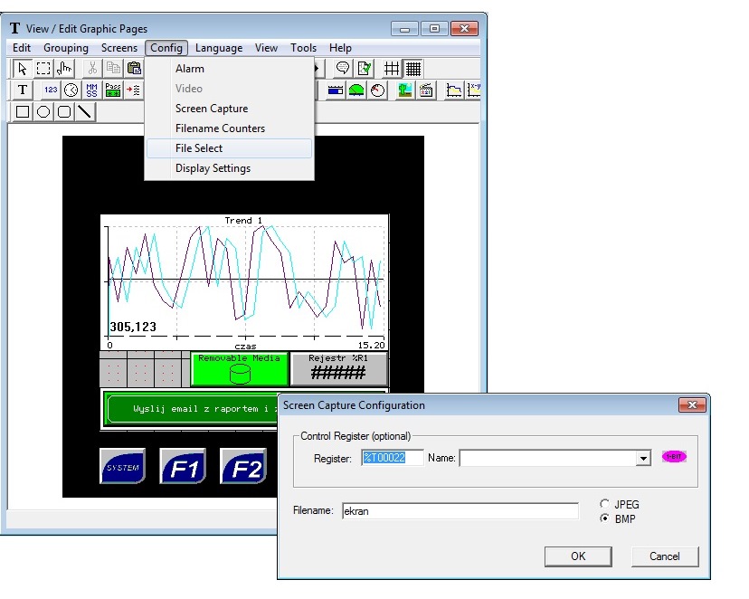Close the Screen Capture Configuration dialog
The width and height of the screenshot is (749, 599).
point(692,405)
